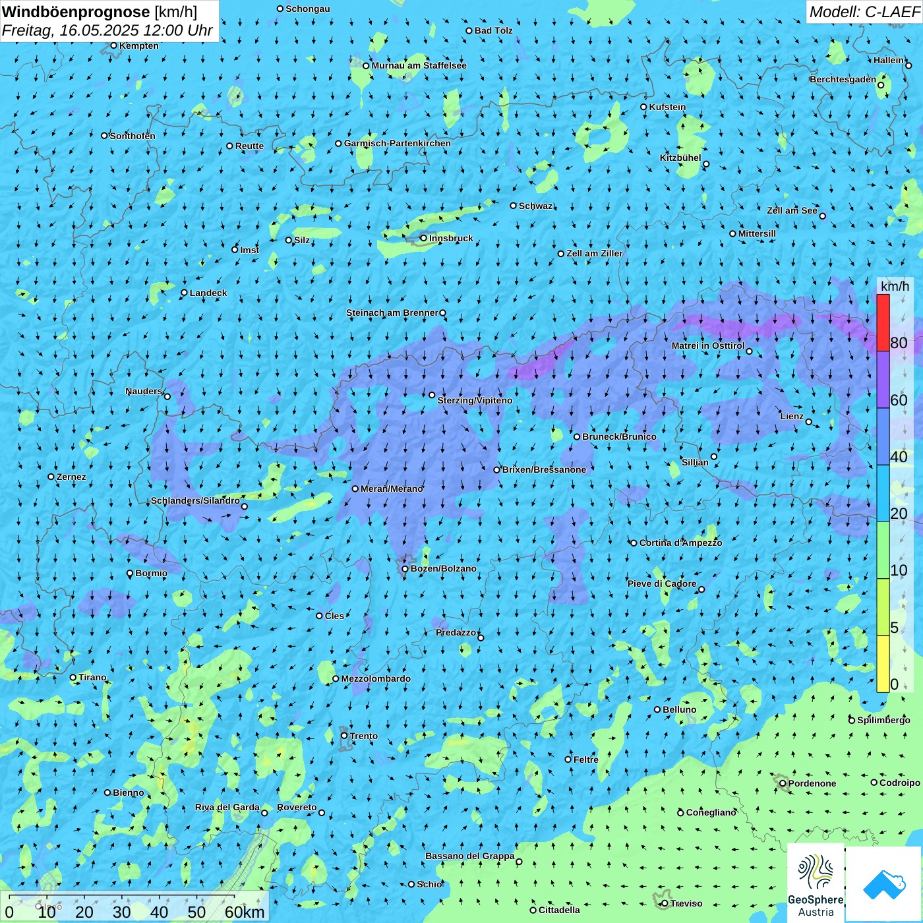The width and height of the screenshot is (923, 923).
Task: Click the Mittersill label
Action: 757,233
